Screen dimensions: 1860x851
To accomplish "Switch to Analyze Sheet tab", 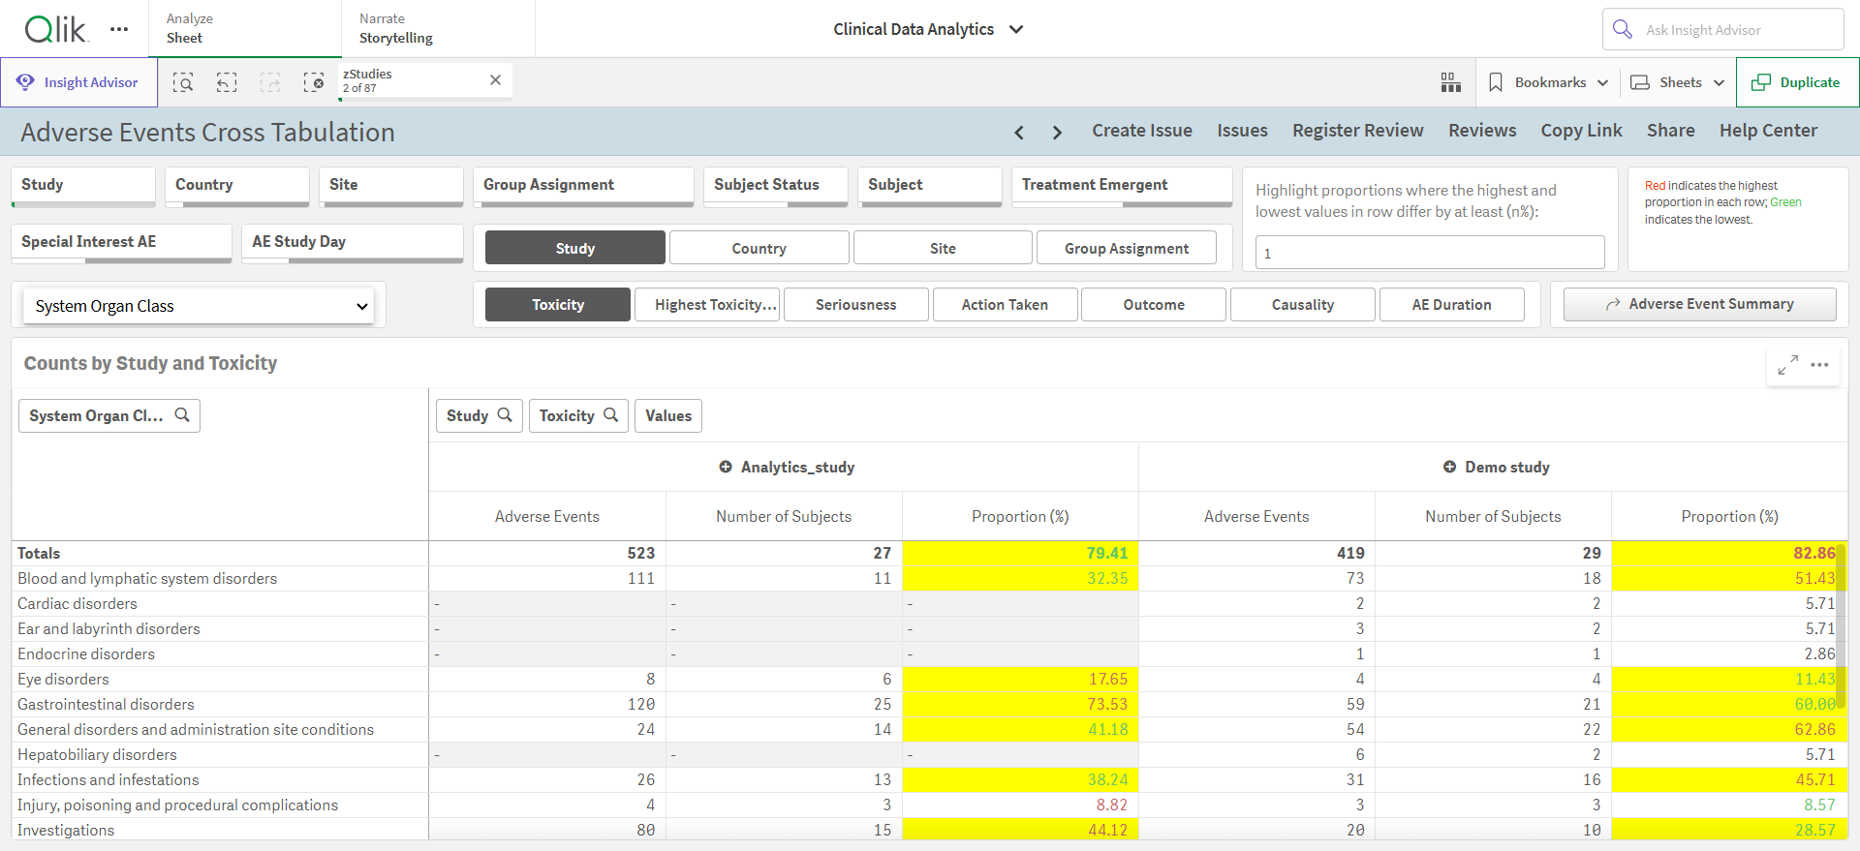I will [x=245, y=28].
